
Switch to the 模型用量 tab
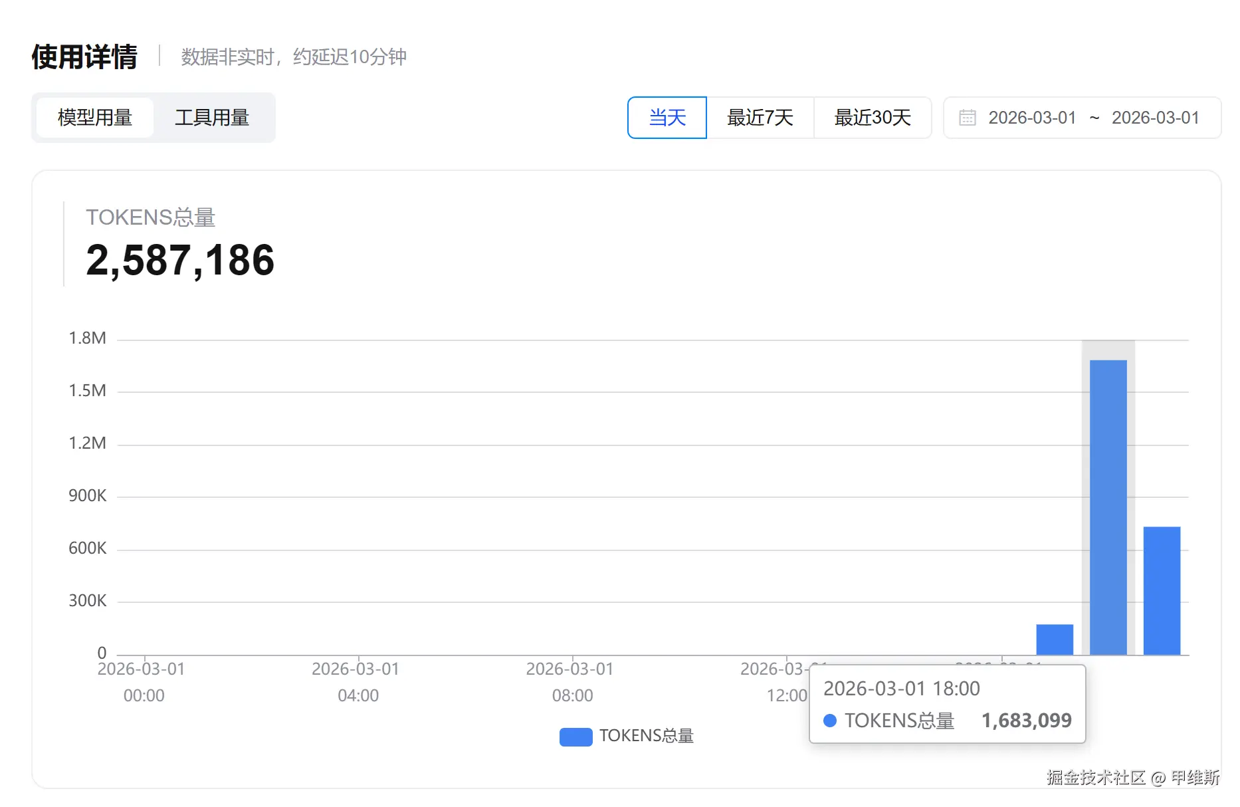point(95,118)
